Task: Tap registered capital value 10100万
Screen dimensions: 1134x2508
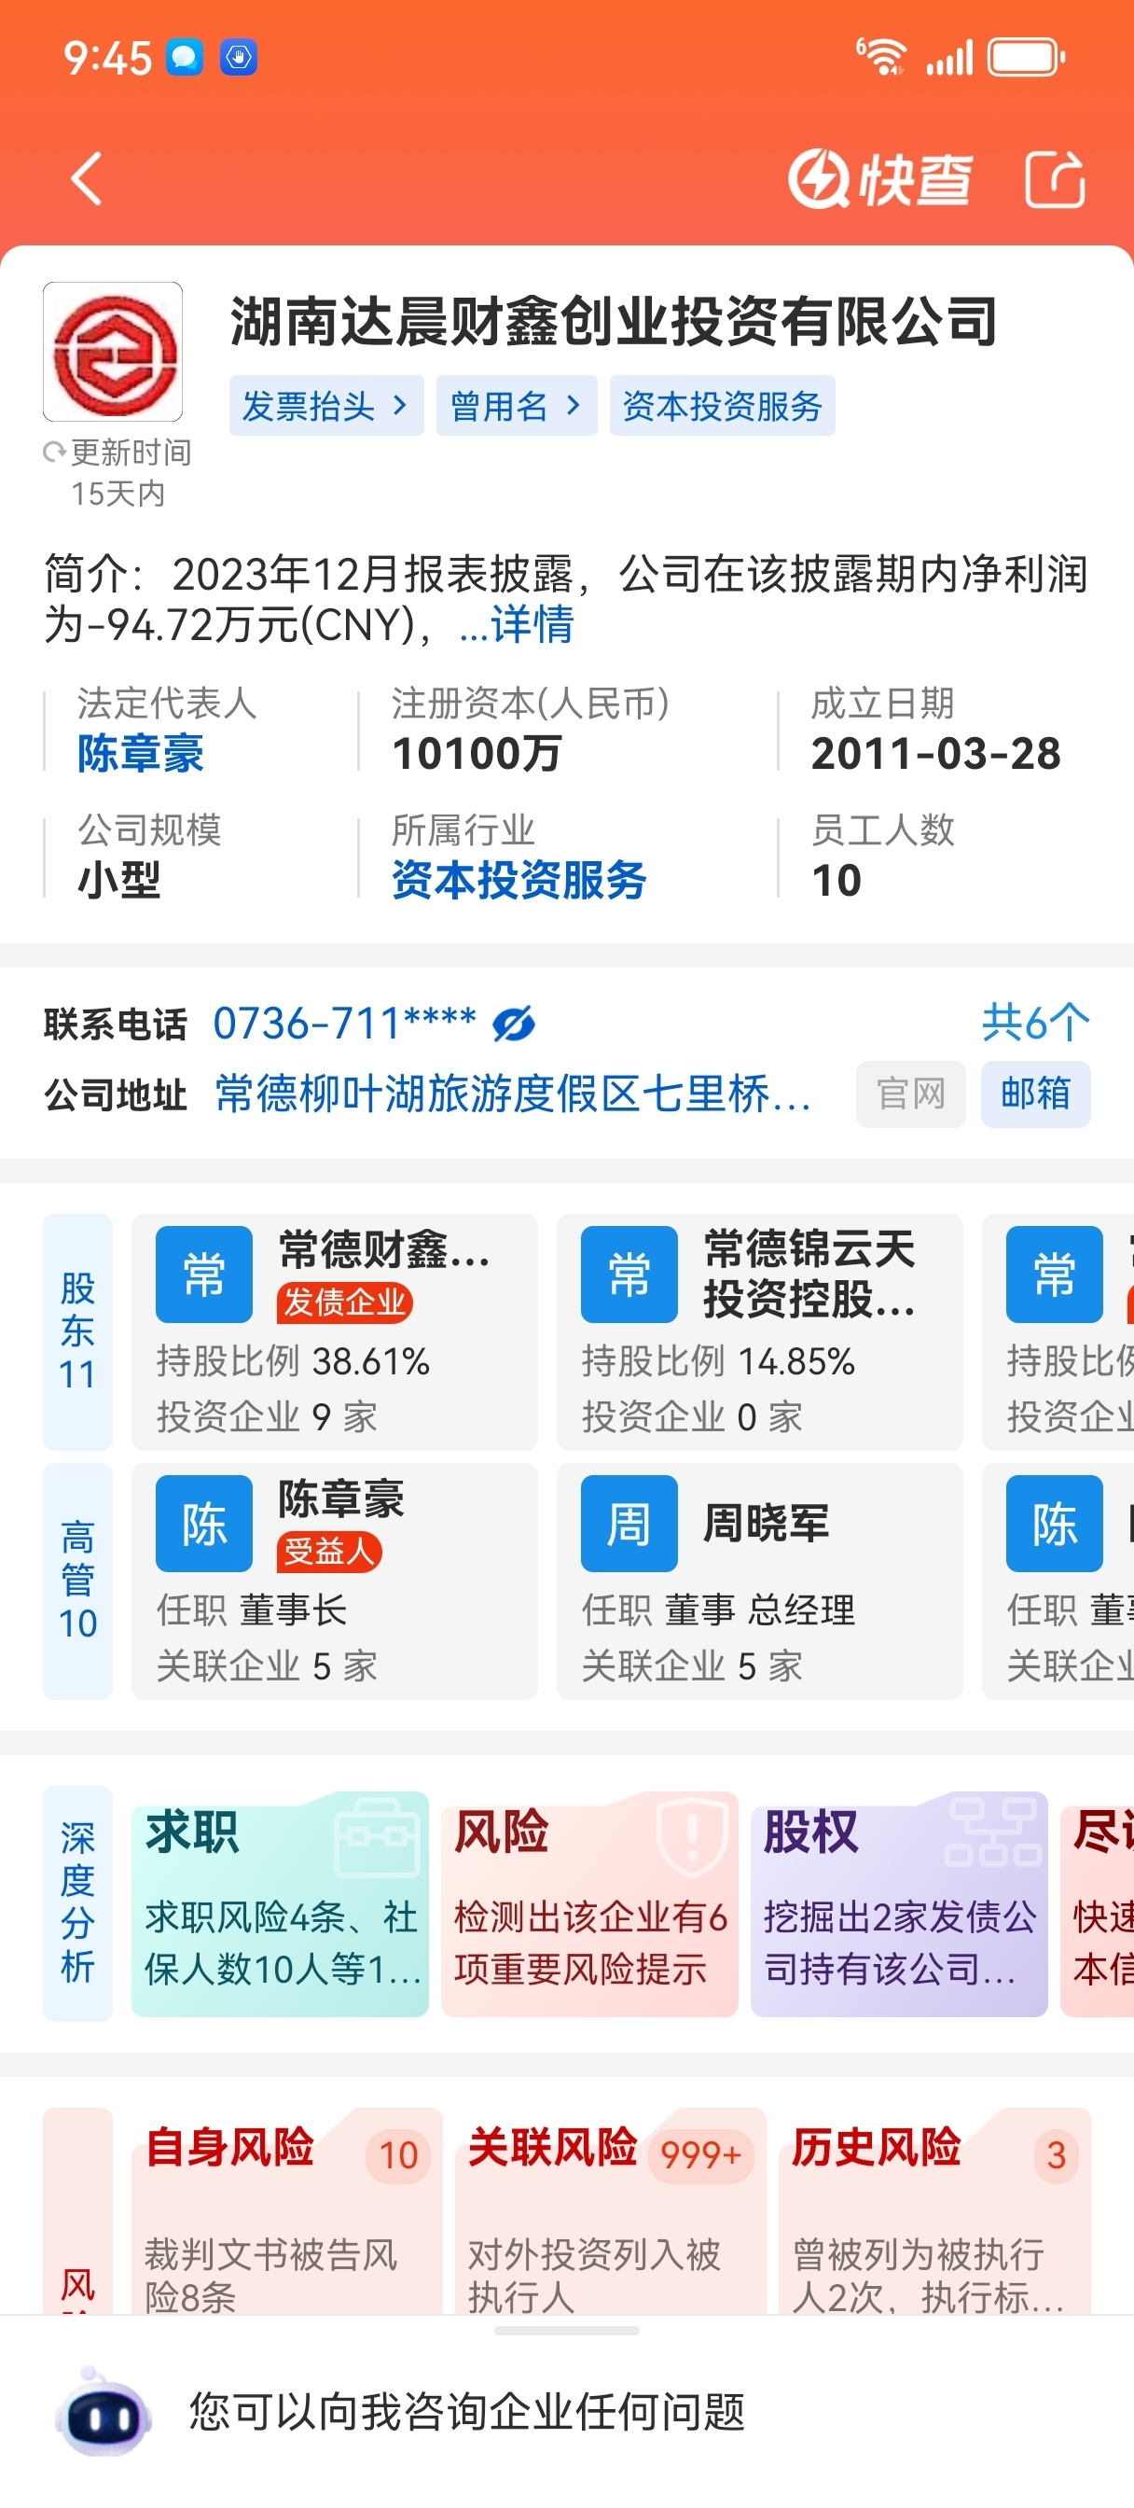Action: tap(477, 754)
